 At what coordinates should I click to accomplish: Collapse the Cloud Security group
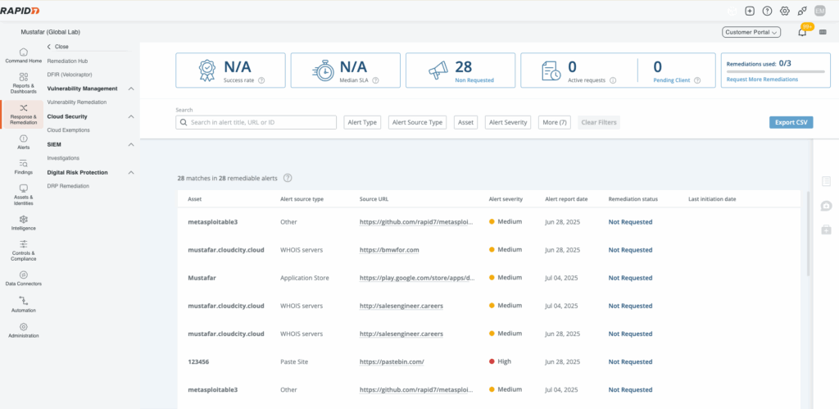coord(131,116)
